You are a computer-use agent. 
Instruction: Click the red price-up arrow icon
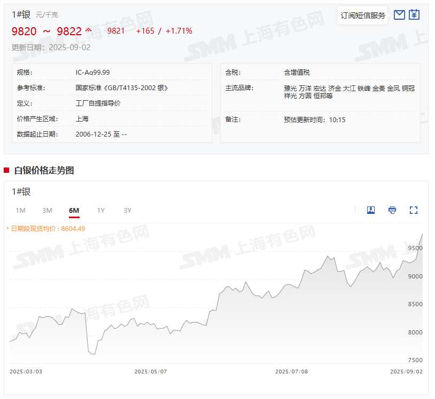[x=89, y=30]
